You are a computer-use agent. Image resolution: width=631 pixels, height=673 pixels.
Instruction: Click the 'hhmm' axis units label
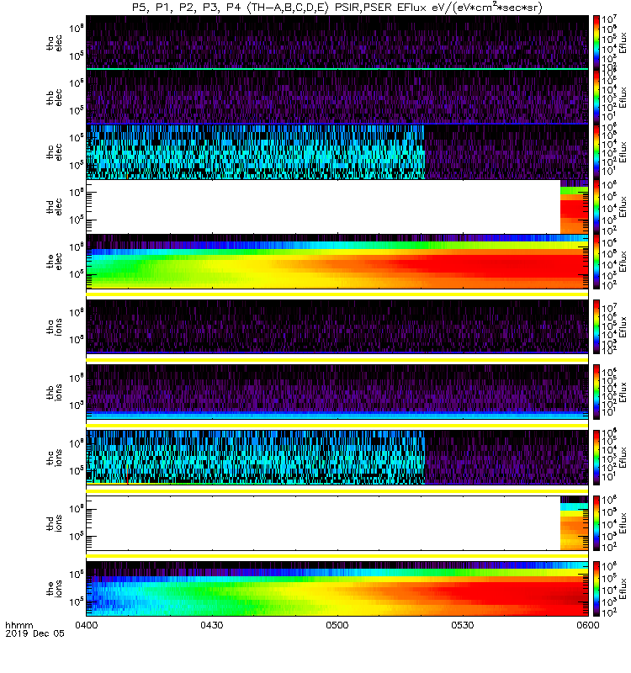[x=19, y=625]
